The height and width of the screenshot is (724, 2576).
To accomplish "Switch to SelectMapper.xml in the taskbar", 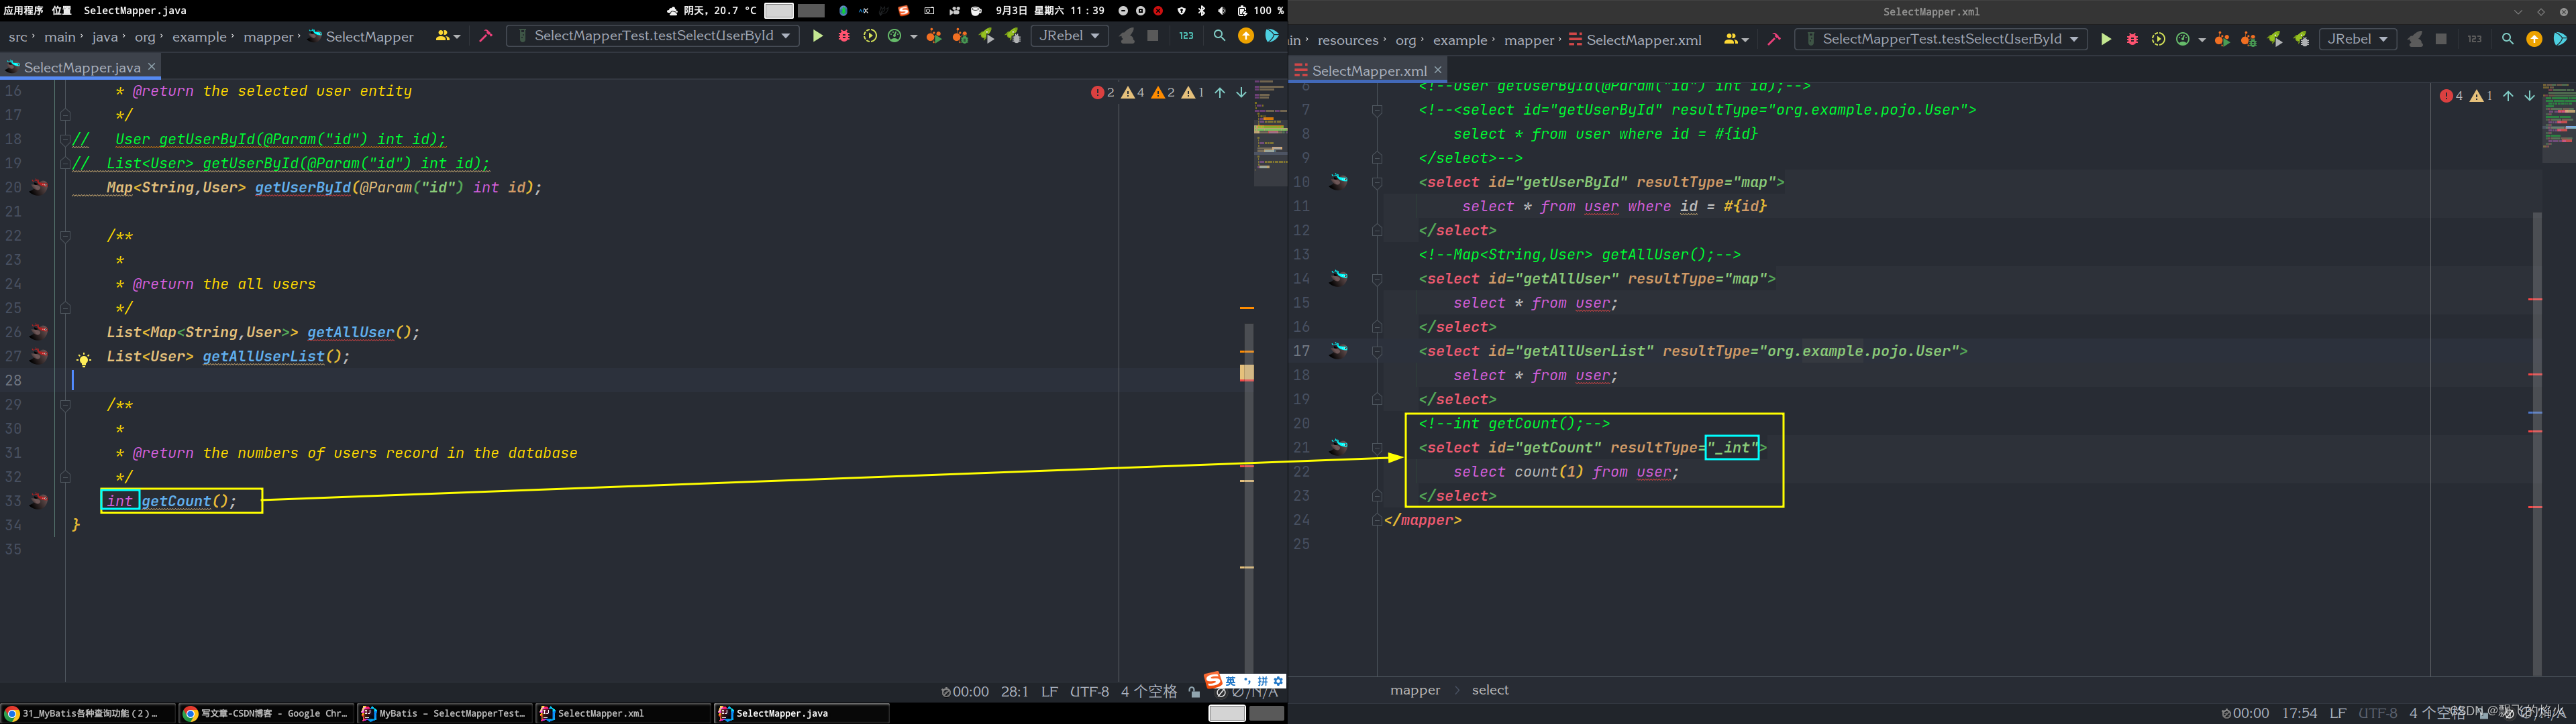I will [622, 713].
